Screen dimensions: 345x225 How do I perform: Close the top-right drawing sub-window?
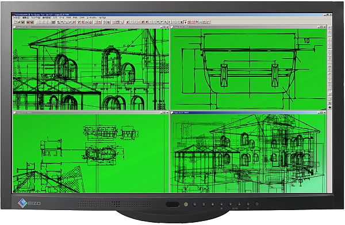[x=324, y=27]
